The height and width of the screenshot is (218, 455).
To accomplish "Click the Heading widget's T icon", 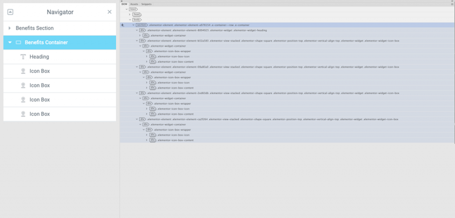I will [23, 57].
